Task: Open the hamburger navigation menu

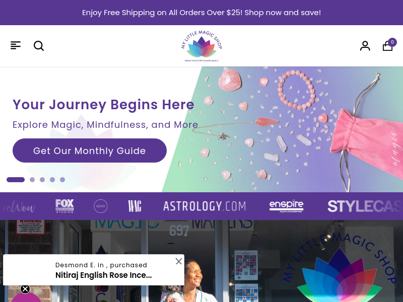Action: [x=16, y=45]
